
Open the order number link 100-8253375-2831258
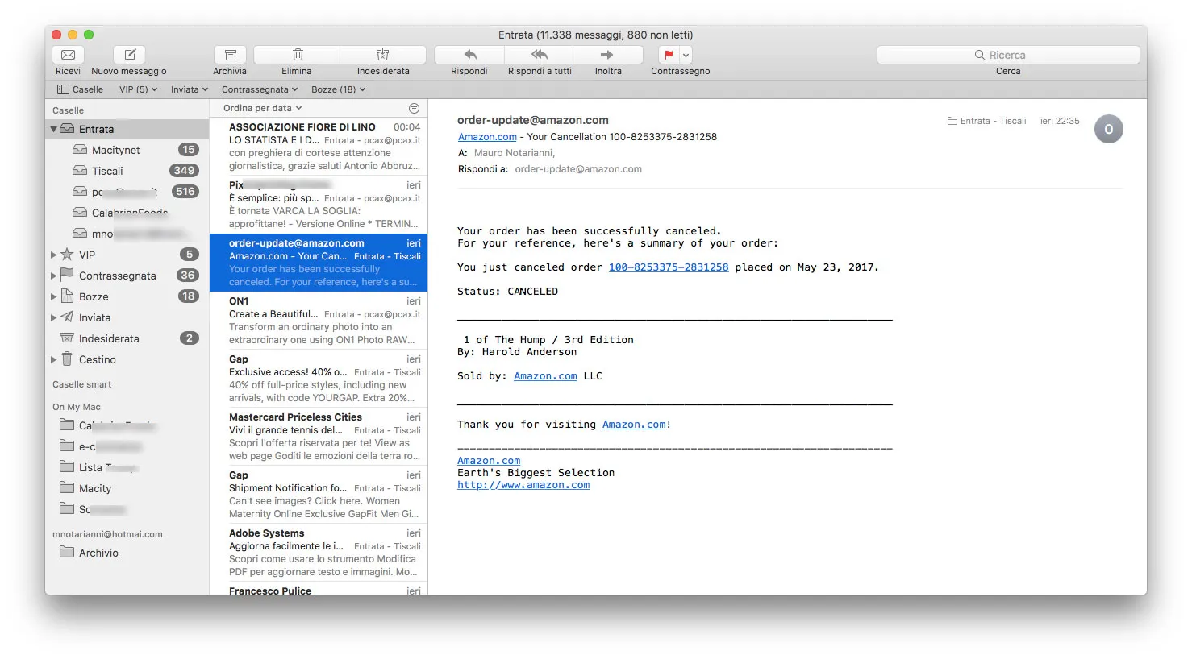[668, 267]
